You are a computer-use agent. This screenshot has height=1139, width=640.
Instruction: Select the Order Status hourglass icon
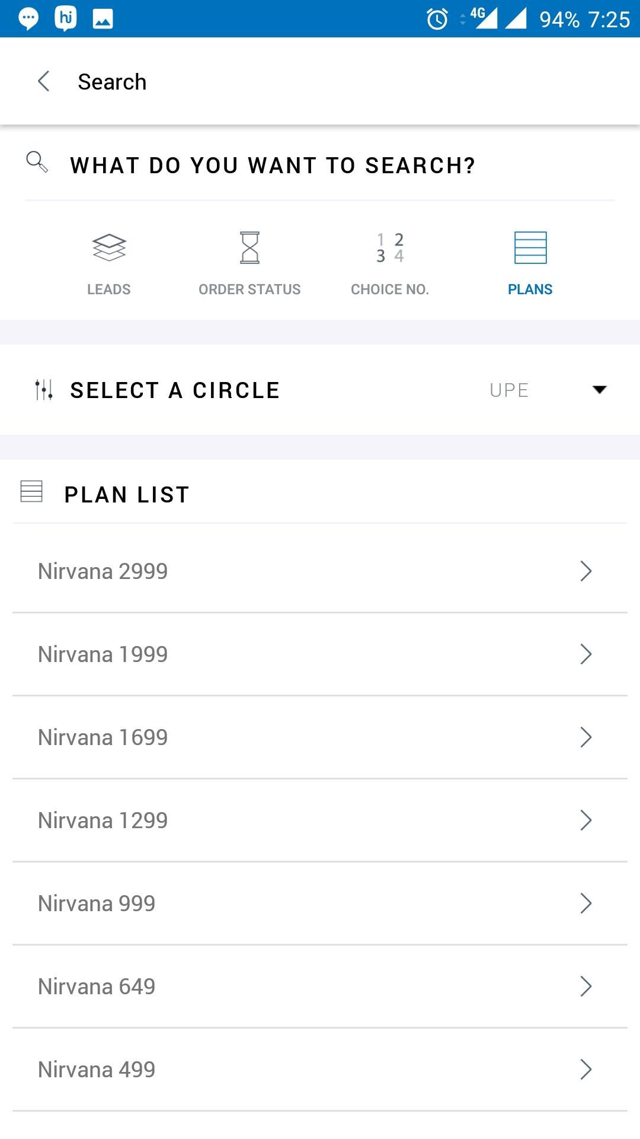249,248
